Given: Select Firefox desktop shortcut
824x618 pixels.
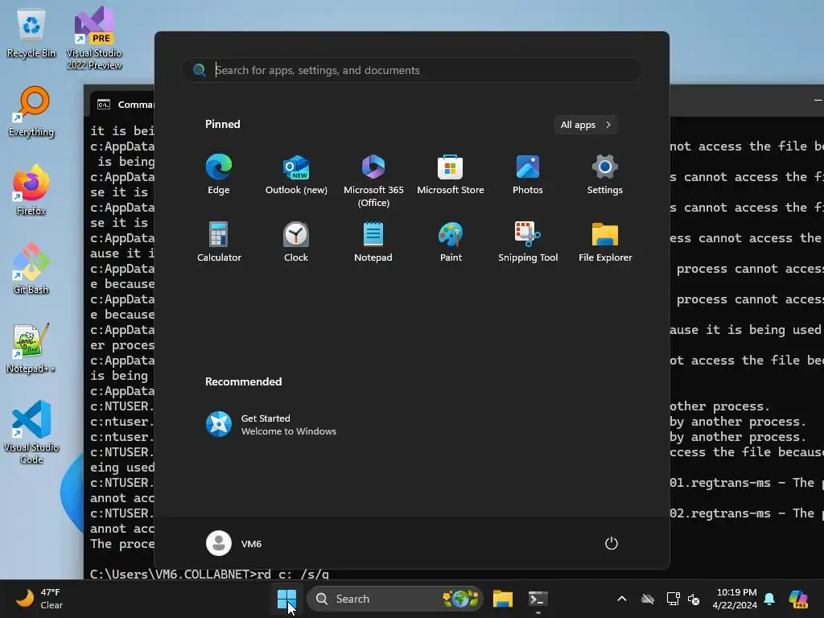Looking at the screenshot, I should (x=31, y=190).
